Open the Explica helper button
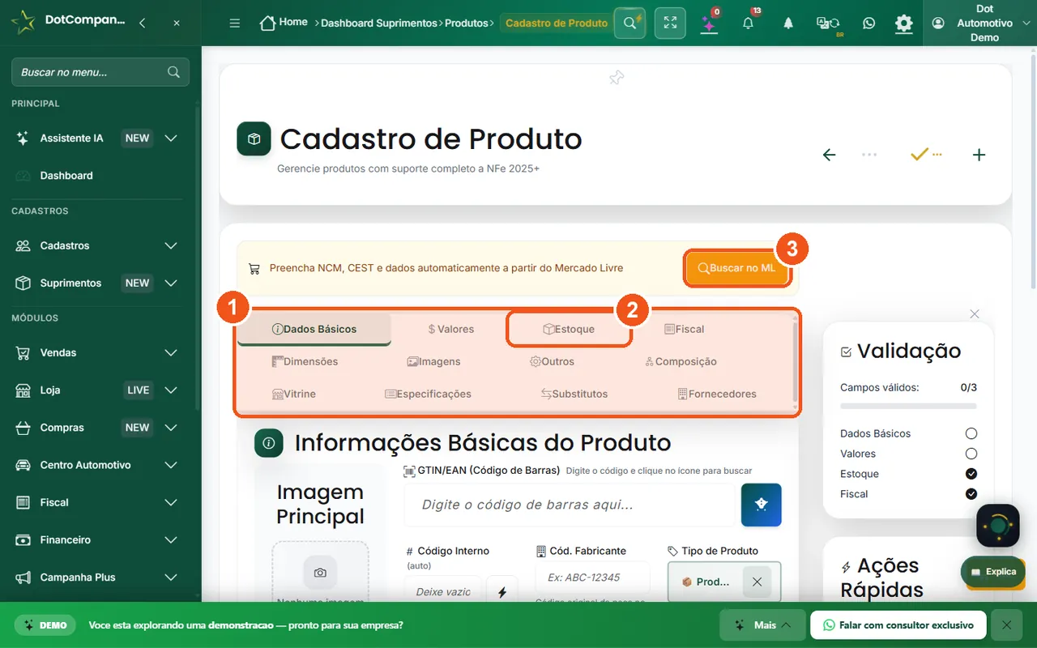The image size is (1037, 648). pyautogui.click(x=992, y=572)
